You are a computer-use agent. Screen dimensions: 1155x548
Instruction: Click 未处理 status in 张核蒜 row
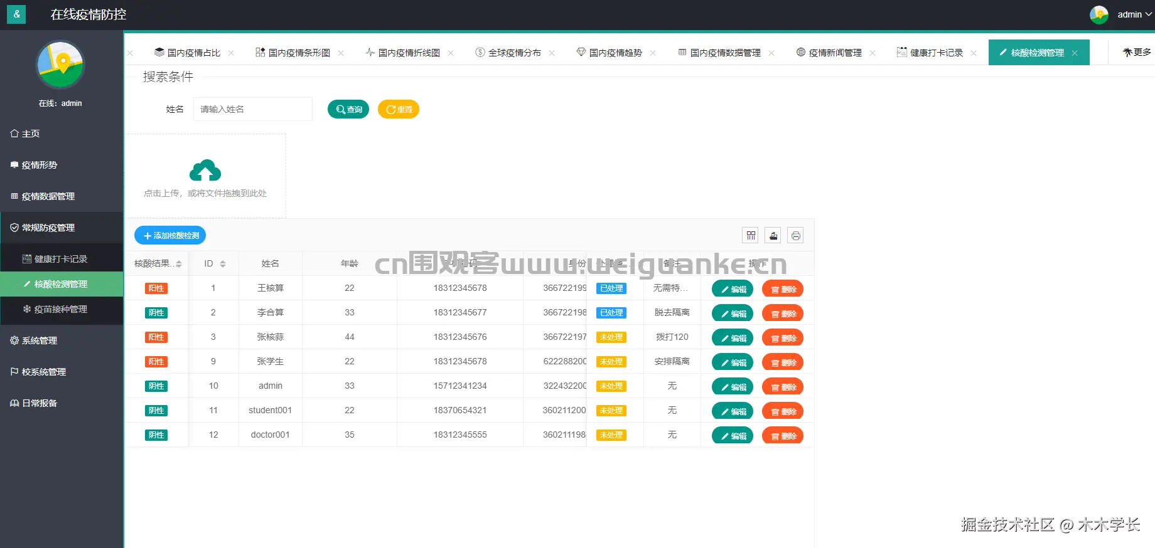[x=611, y=337]
